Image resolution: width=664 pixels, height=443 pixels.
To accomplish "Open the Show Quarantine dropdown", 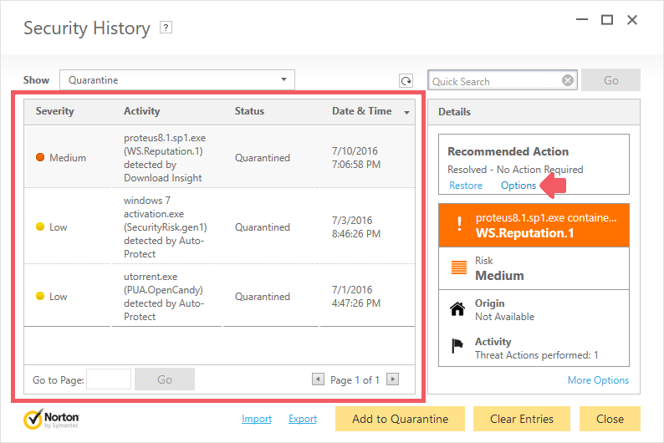I will pos(176,80).
